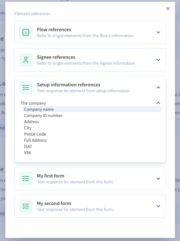Expand Signee references with its chevron
The width and height of the screenshot is (180, 241).
[x=158, y=60]
